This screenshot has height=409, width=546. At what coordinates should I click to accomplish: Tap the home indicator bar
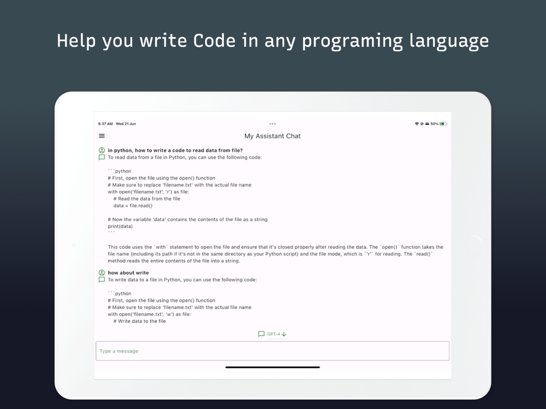272,367
